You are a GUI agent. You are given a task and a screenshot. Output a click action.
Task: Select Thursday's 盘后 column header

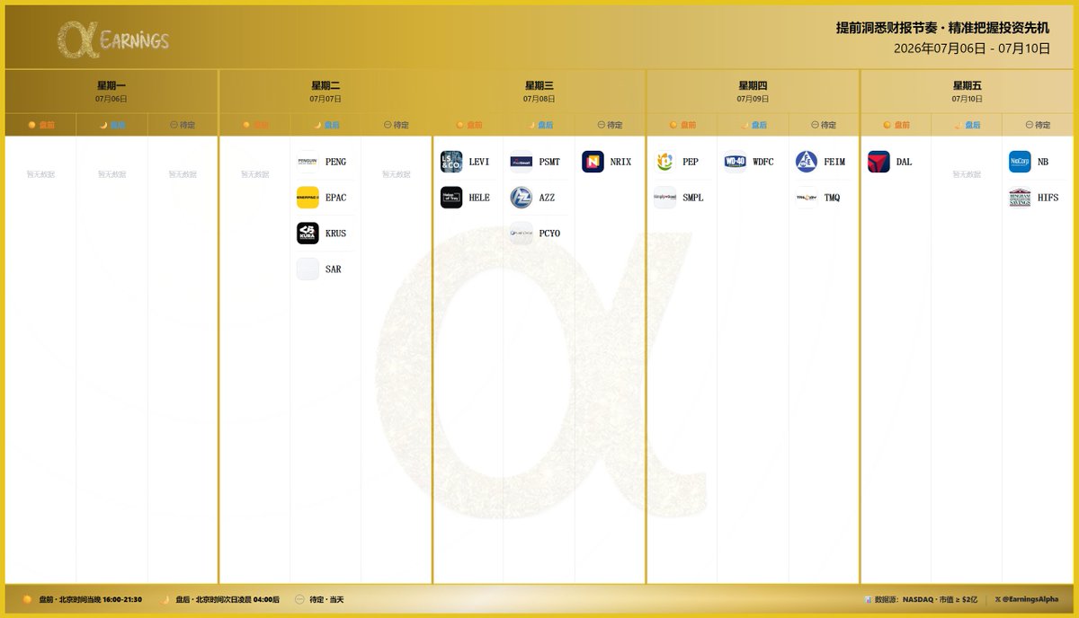click(x=754, y=125)
